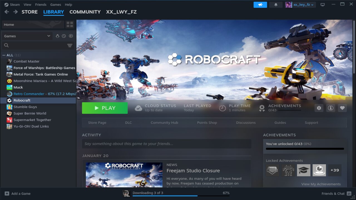The image size is (356, 200).
Task: Select Yu-Gi-Oh! Duel Links
Action: click(38, 126)
